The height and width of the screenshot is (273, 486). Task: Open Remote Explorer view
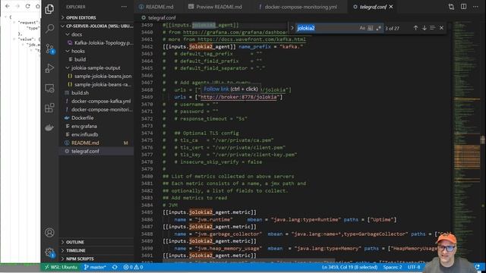(x=49, y=88)
